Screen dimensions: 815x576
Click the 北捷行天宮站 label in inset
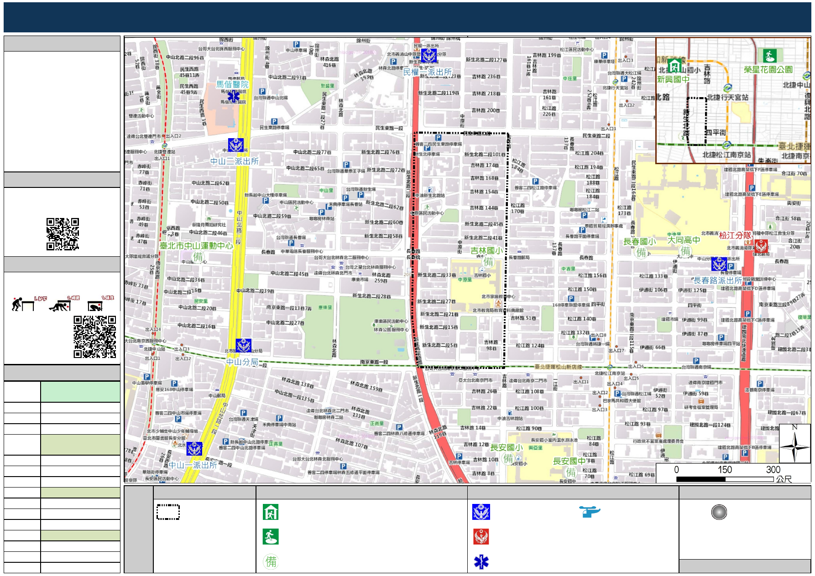tap(728, 97)
